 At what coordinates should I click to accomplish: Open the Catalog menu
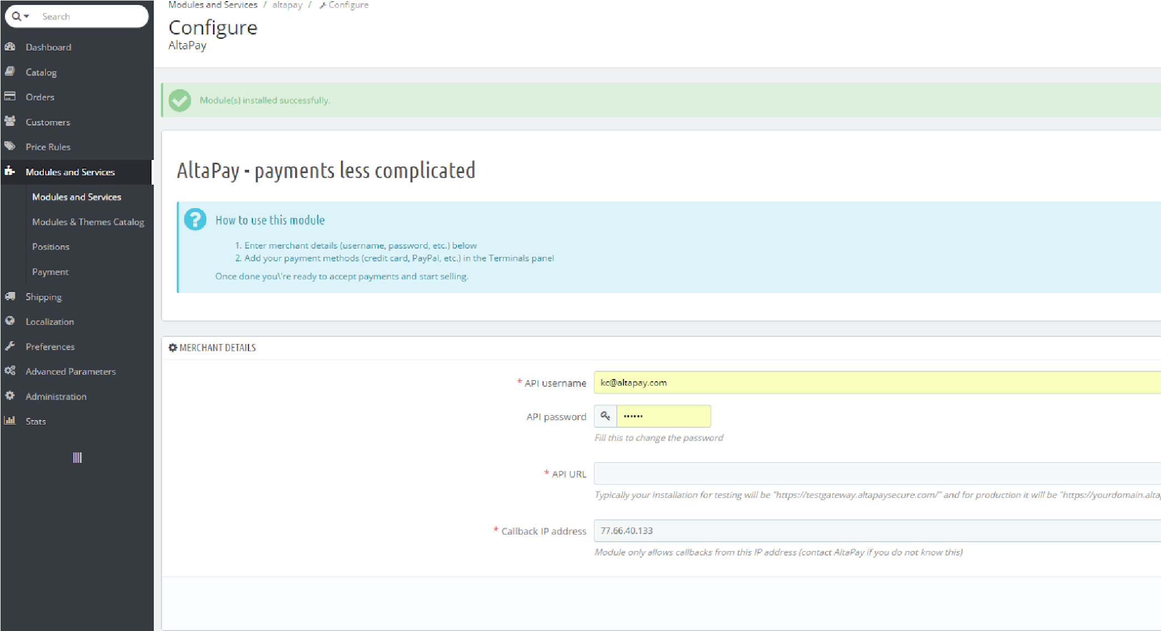pyautogui.click(x=41, y=72)
